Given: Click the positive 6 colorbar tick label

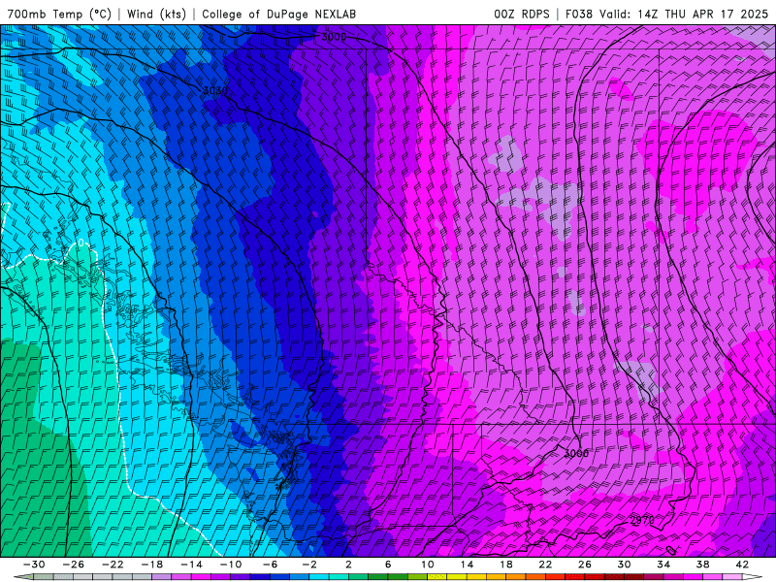Looking at the screenshot, I should click(388, 565).
